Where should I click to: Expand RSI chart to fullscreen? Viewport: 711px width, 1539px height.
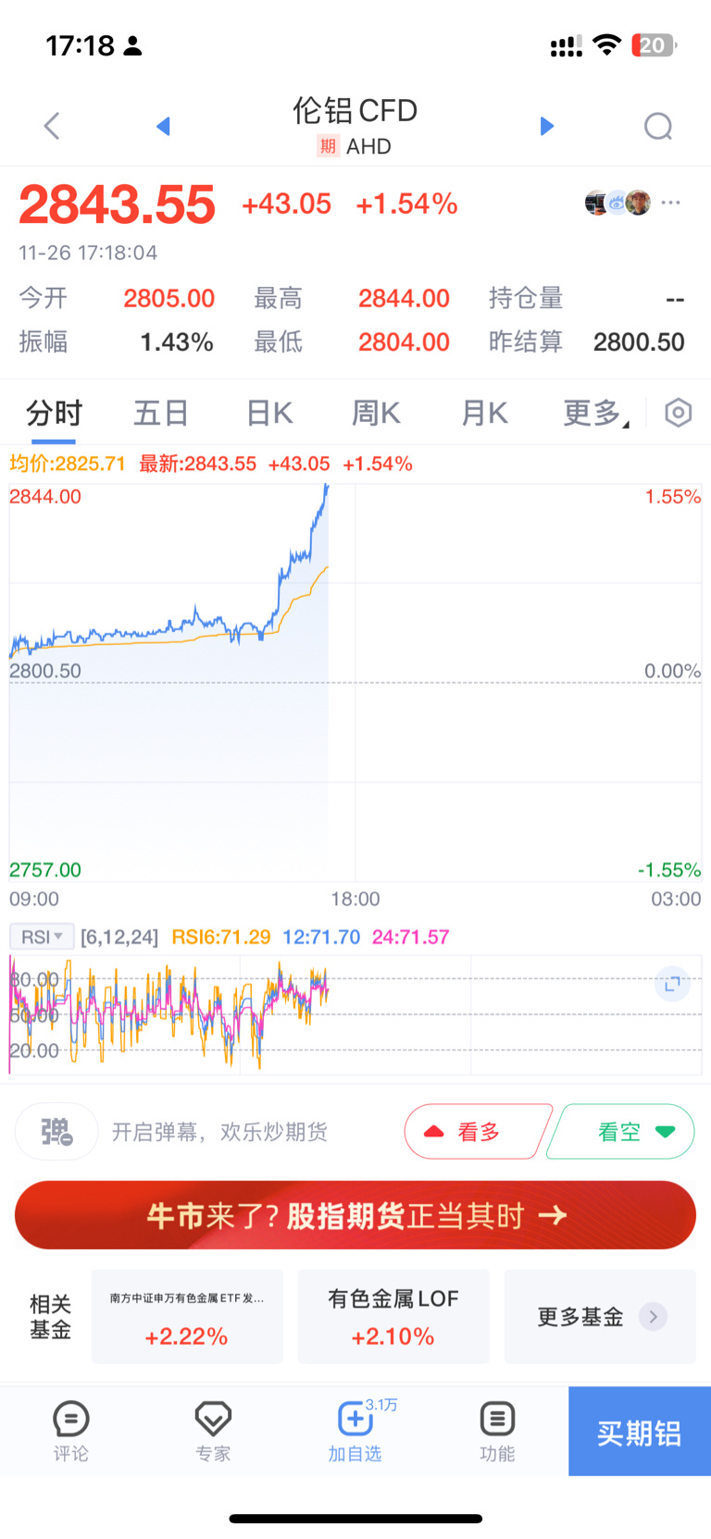click(x=672, y=984)
